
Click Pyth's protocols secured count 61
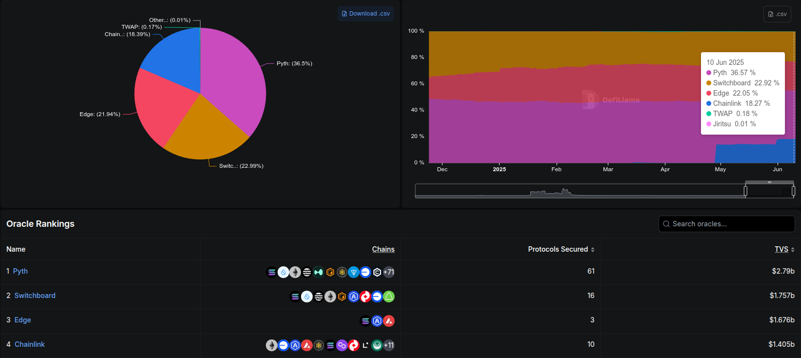pyautogui.click(x=591, y=271)
